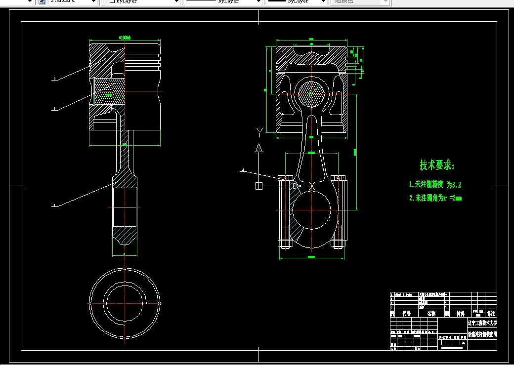This screenshot has height=365, width=514.
Task: Select the note 1.未注粗糙度为3.2
Action: coord(435,184)
